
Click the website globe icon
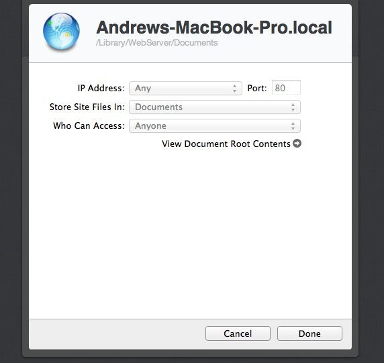(x=61, y=32)
